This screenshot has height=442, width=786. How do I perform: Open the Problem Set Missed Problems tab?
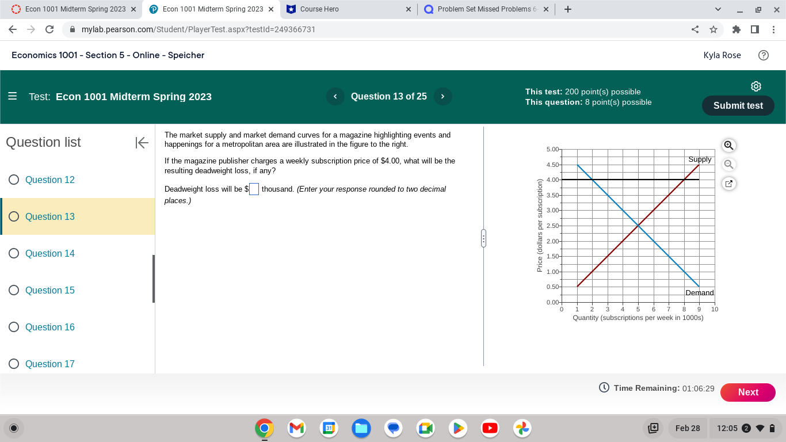pos(483,9)
